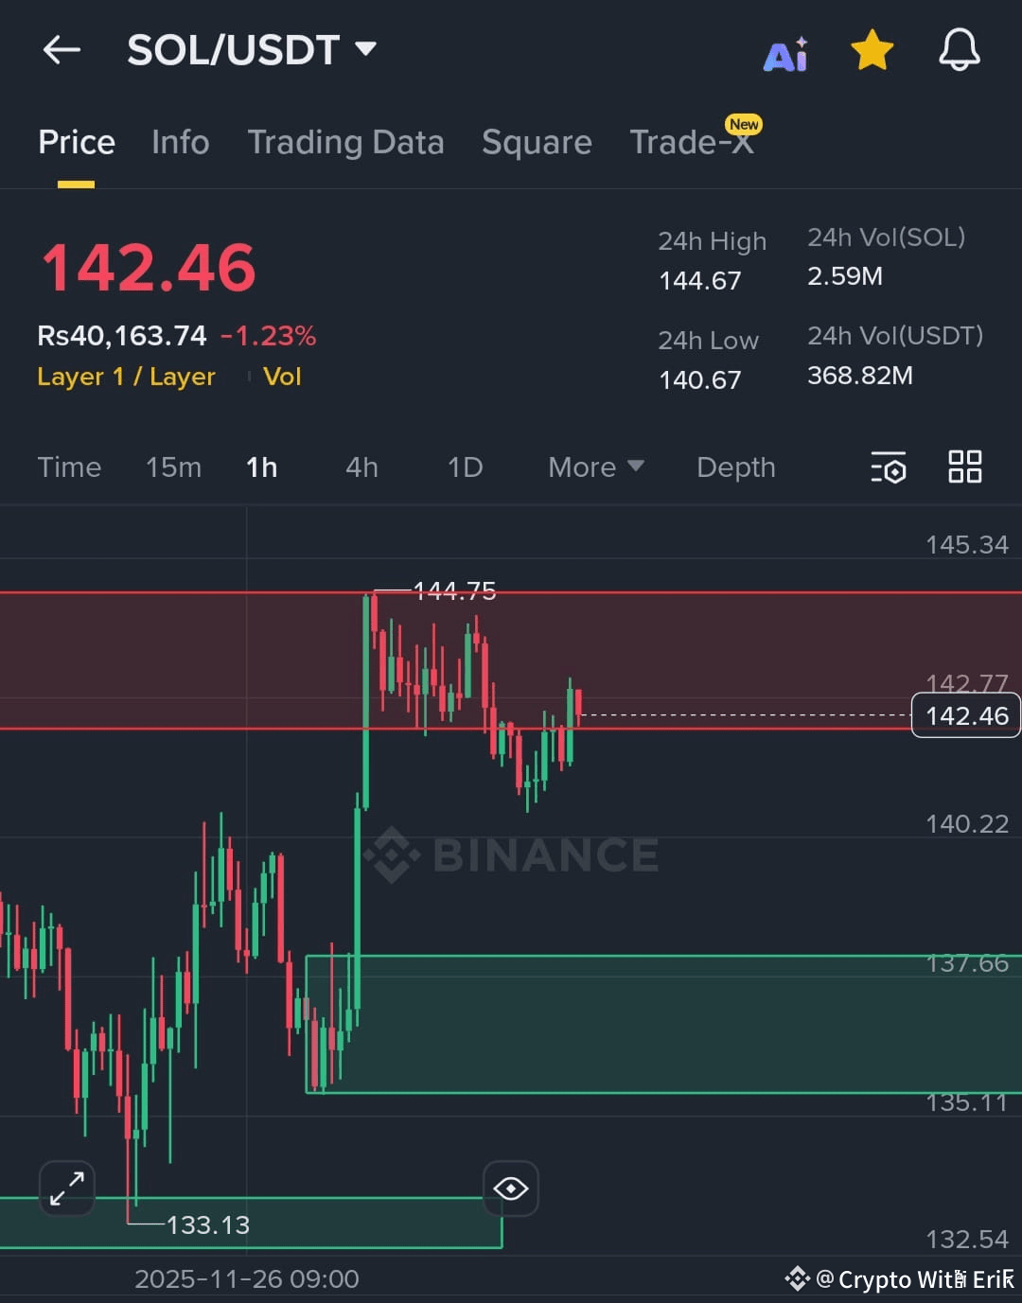Open the More timeframes dropdown

pos(596,467)
